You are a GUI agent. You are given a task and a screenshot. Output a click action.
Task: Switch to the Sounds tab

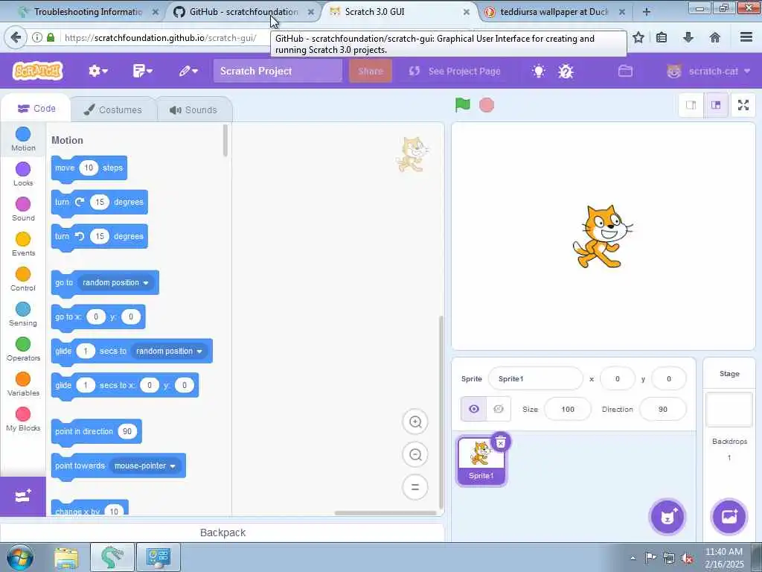pos(194,109)
